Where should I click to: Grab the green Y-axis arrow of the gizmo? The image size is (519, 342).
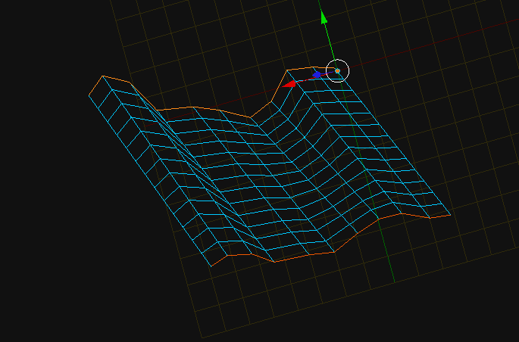click(324, 17)
